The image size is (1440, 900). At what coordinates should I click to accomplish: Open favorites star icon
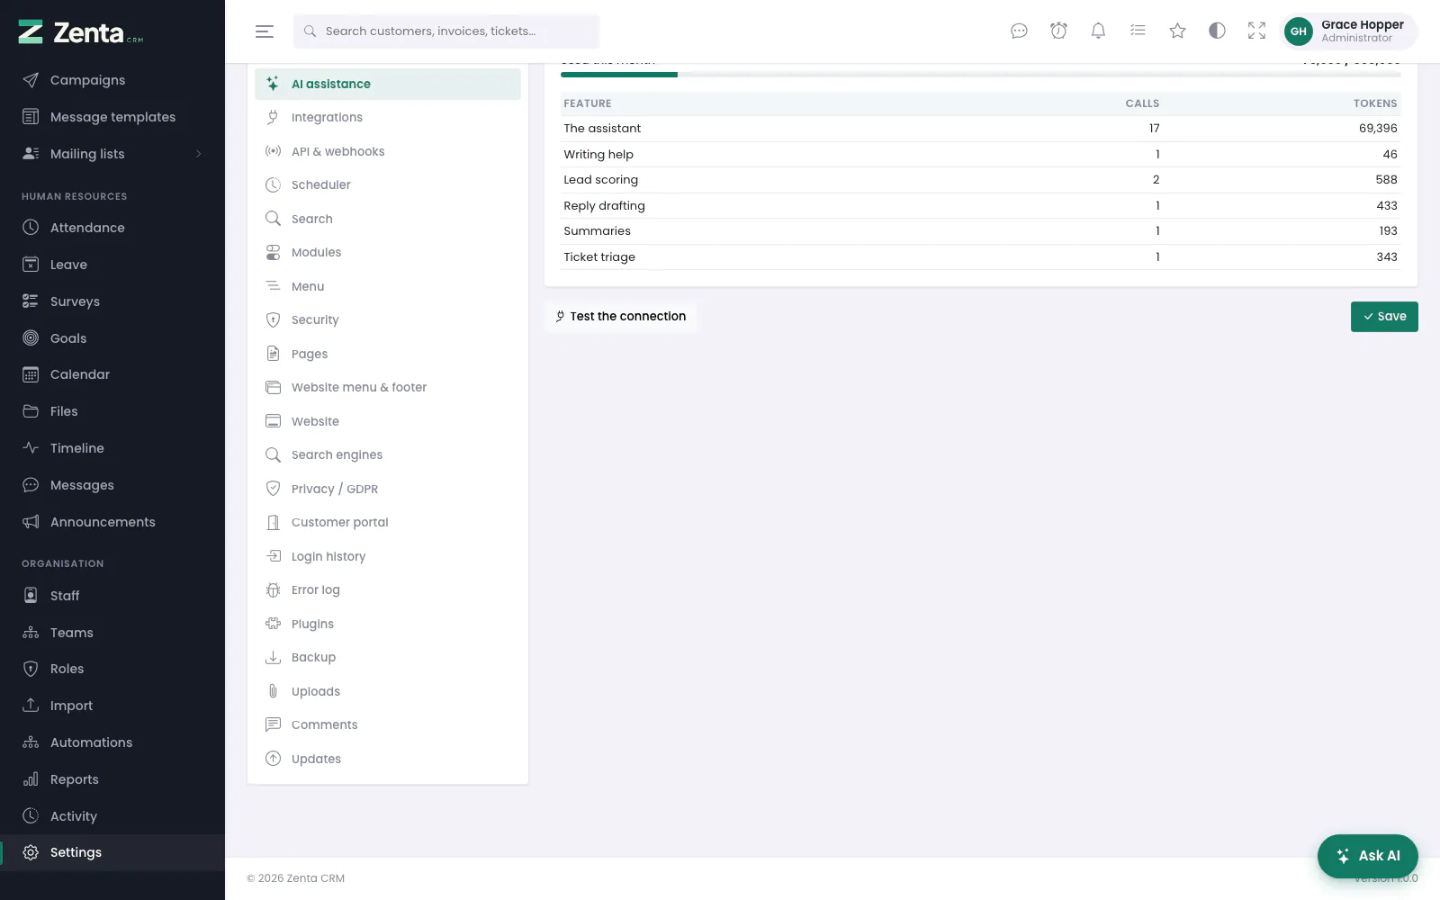[1177, 31]
